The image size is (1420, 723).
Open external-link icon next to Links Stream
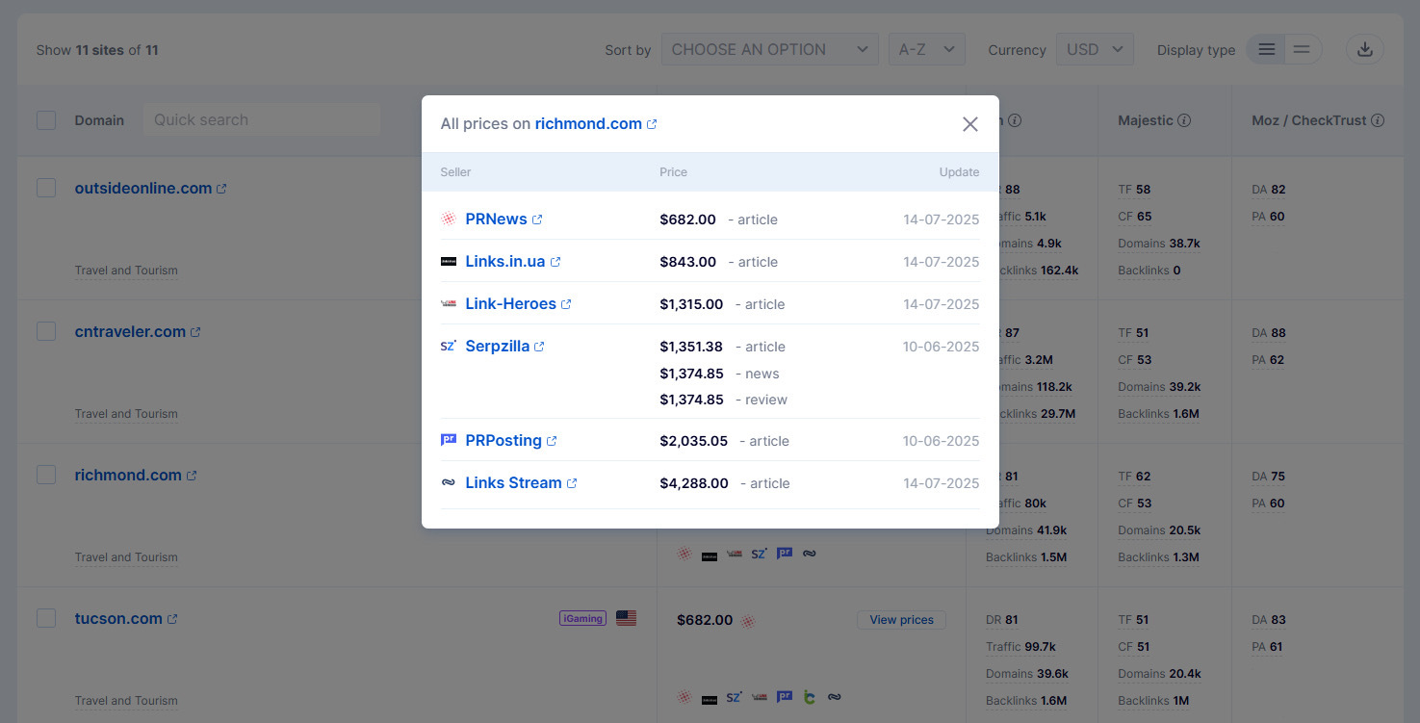[x=572, y=483]
